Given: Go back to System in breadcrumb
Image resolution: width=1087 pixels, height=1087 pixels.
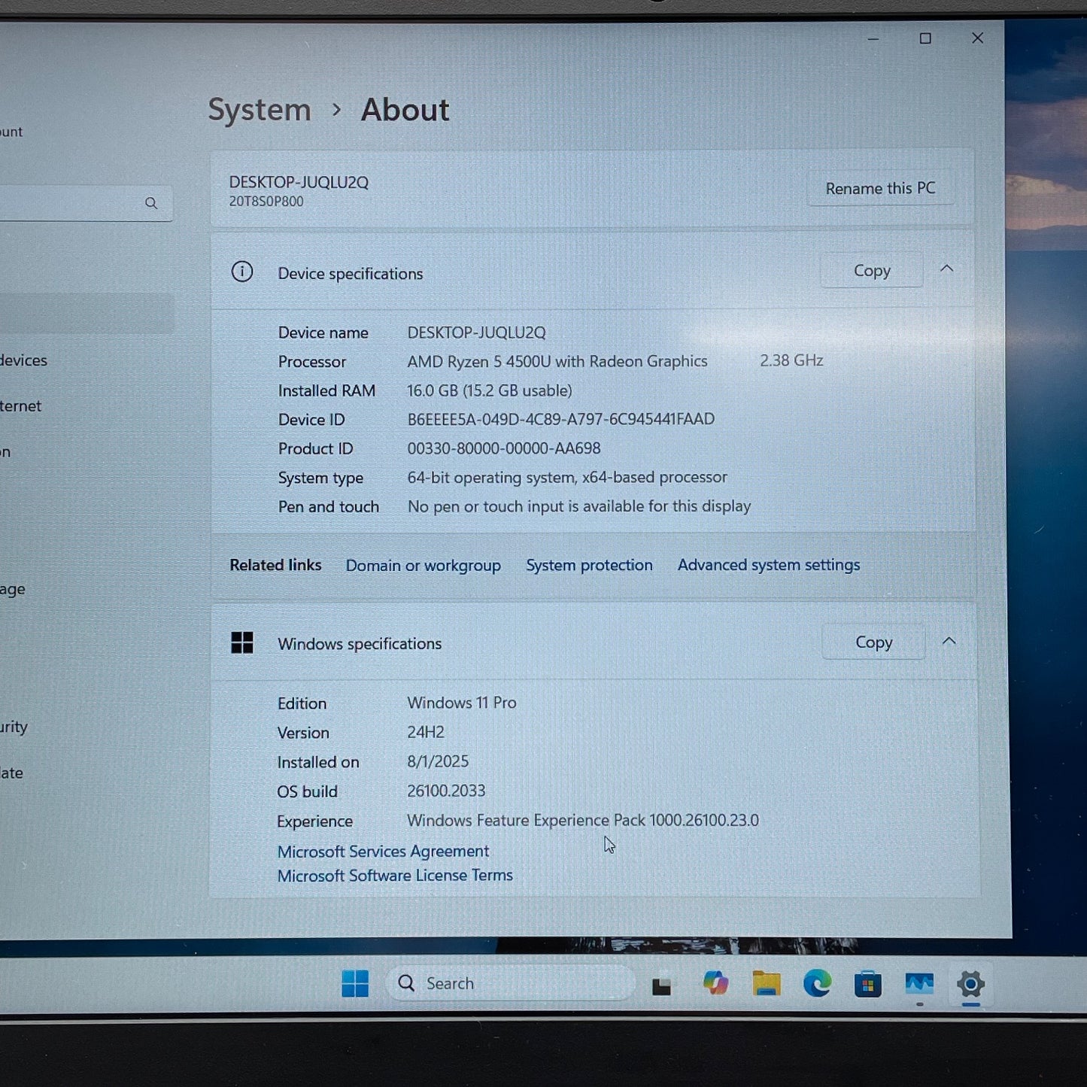Looking at the screenshot, I should click(x=260, y=111).
